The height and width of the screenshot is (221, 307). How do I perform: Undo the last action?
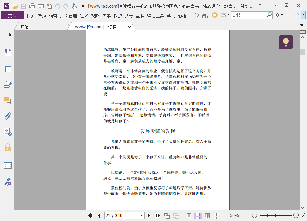pos(58,6)
